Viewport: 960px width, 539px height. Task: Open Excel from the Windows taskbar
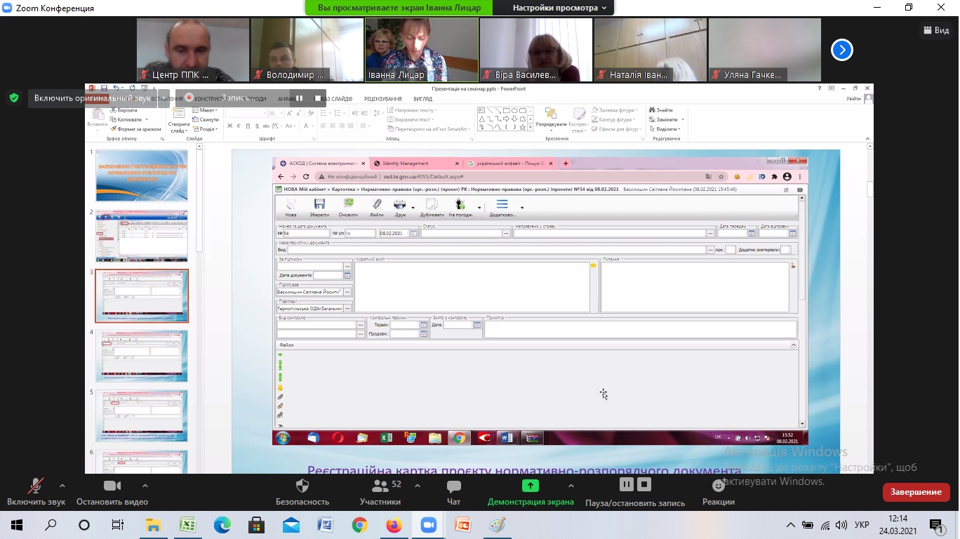click(187, 525)
